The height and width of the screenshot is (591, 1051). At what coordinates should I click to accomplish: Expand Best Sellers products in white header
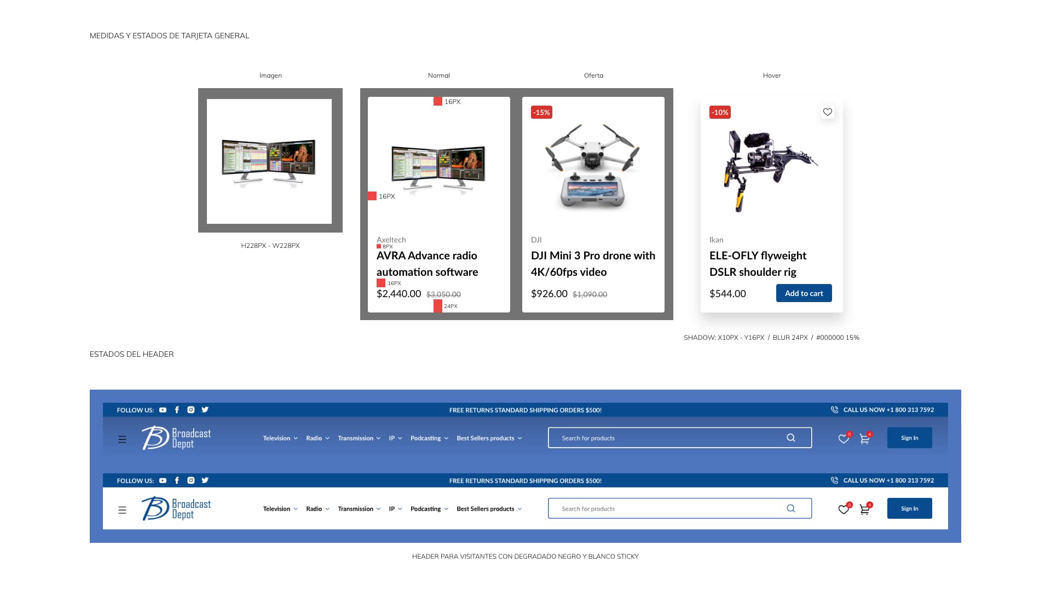[x=489, y=509]
